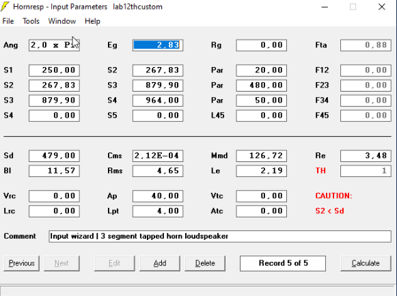
Task: Minimize the Hornresp window
Action: tap(325, 7)
